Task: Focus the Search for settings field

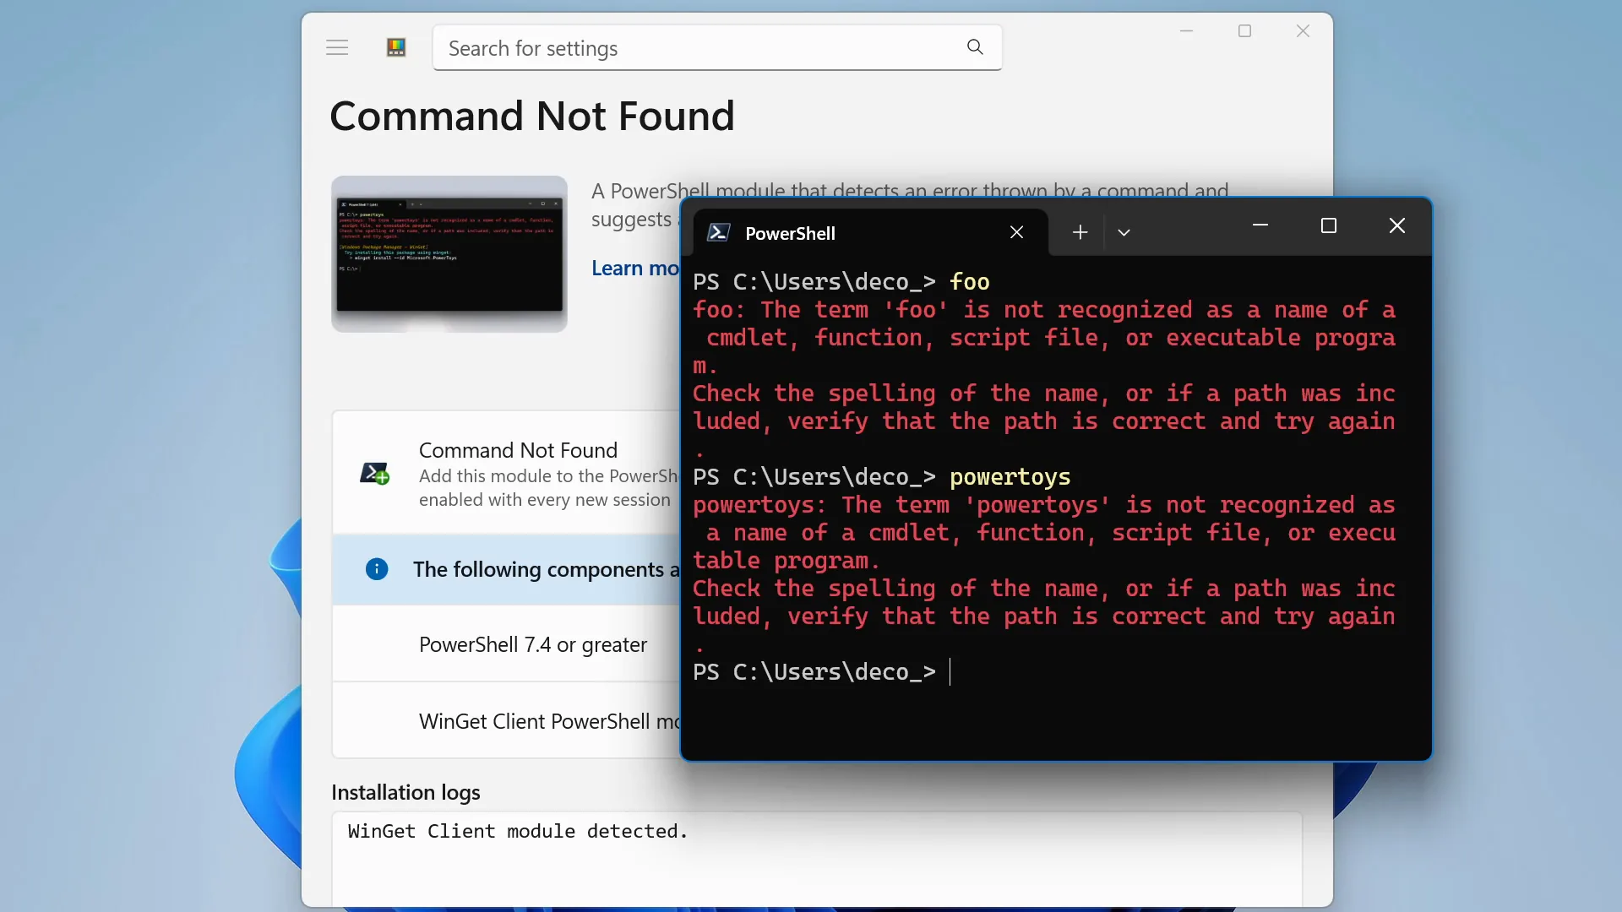Action: [x=717, y=48]
